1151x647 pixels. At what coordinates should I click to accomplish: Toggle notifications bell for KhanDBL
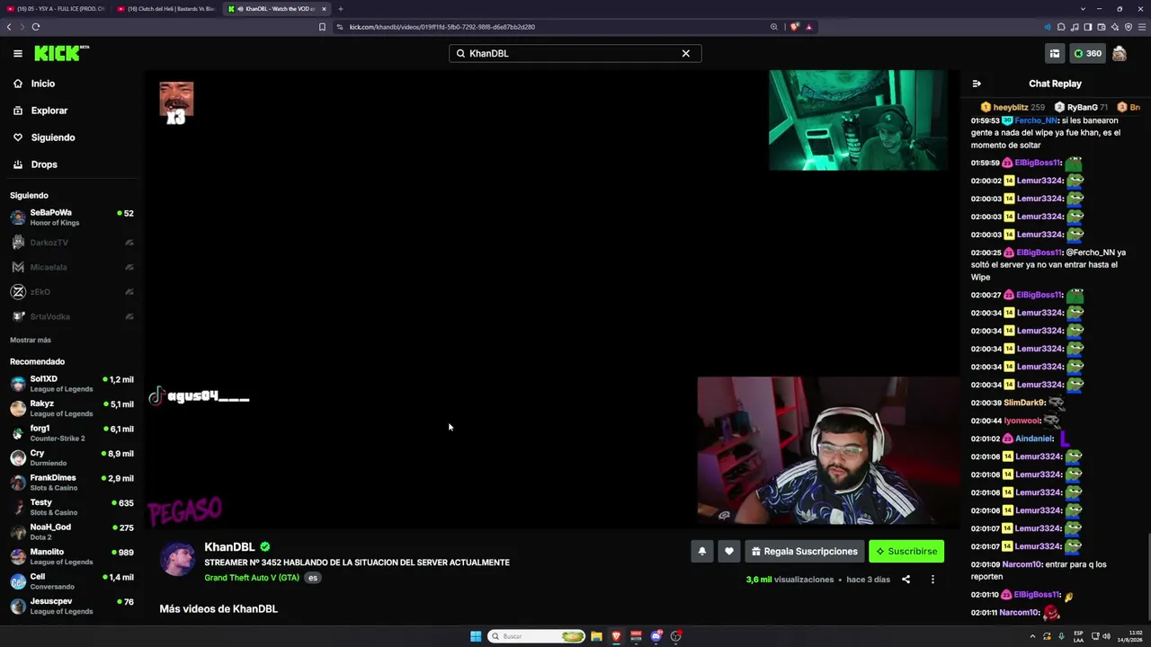(702, 551)
